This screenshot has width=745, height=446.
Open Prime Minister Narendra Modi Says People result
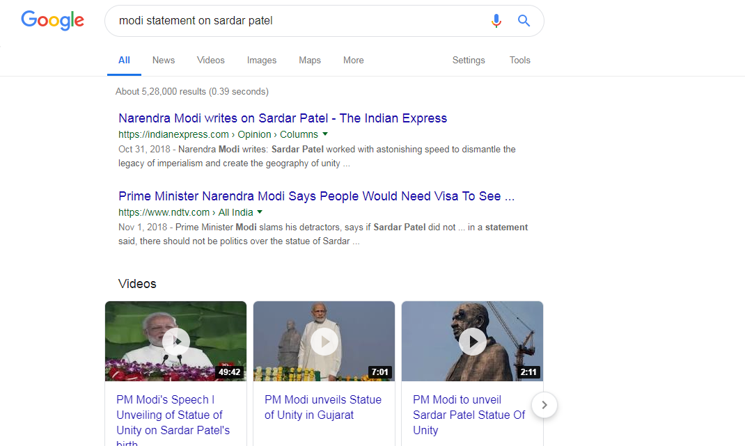click(x=316, y=196)
